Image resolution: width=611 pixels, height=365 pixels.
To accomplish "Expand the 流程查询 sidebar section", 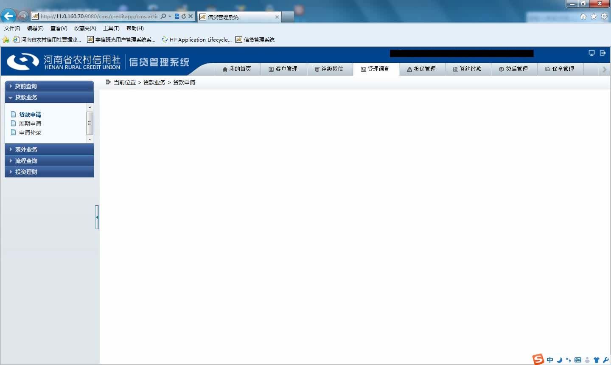I will coord(49,161).
